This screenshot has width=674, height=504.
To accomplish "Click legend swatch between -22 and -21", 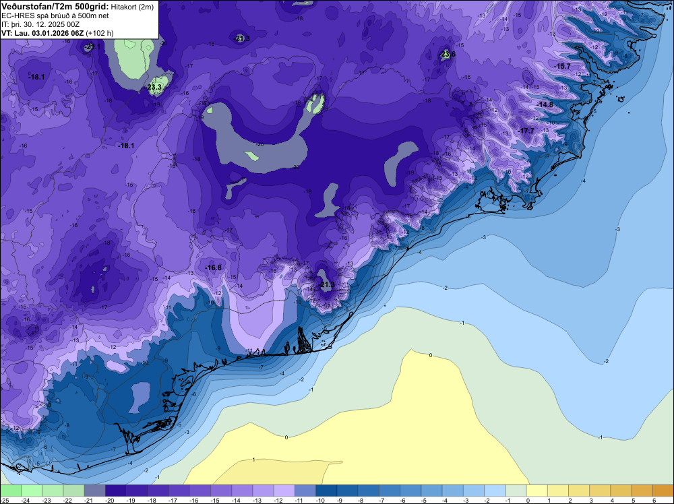I will (73, 491).
